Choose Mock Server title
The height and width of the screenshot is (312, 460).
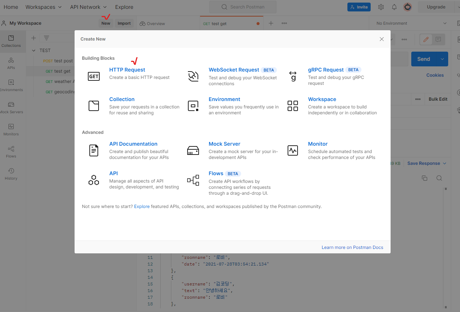click(224, 144)
